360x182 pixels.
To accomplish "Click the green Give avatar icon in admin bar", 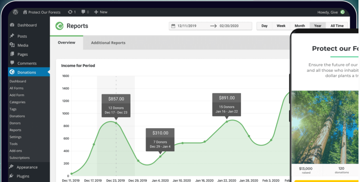I will tap(342, 12).
